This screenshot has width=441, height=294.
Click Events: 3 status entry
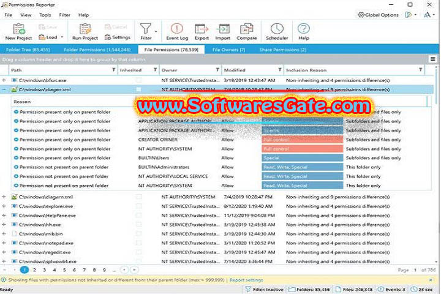[x=392, y=289]
